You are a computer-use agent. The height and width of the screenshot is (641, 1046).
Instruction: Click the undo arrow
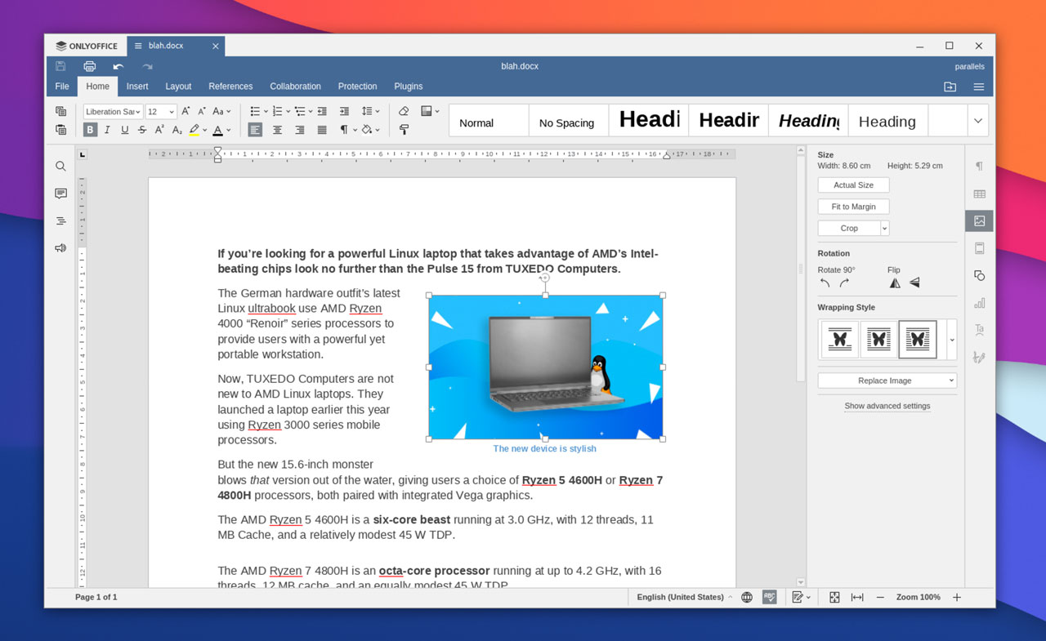click(x=118, y=66)
